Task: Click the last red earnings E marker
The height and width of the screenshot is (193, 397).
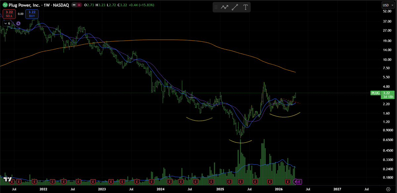Action: pos(287,182)
